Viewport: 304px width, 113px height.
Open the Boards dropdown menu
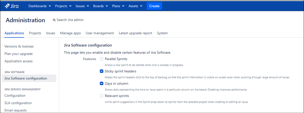click(100, 6)
